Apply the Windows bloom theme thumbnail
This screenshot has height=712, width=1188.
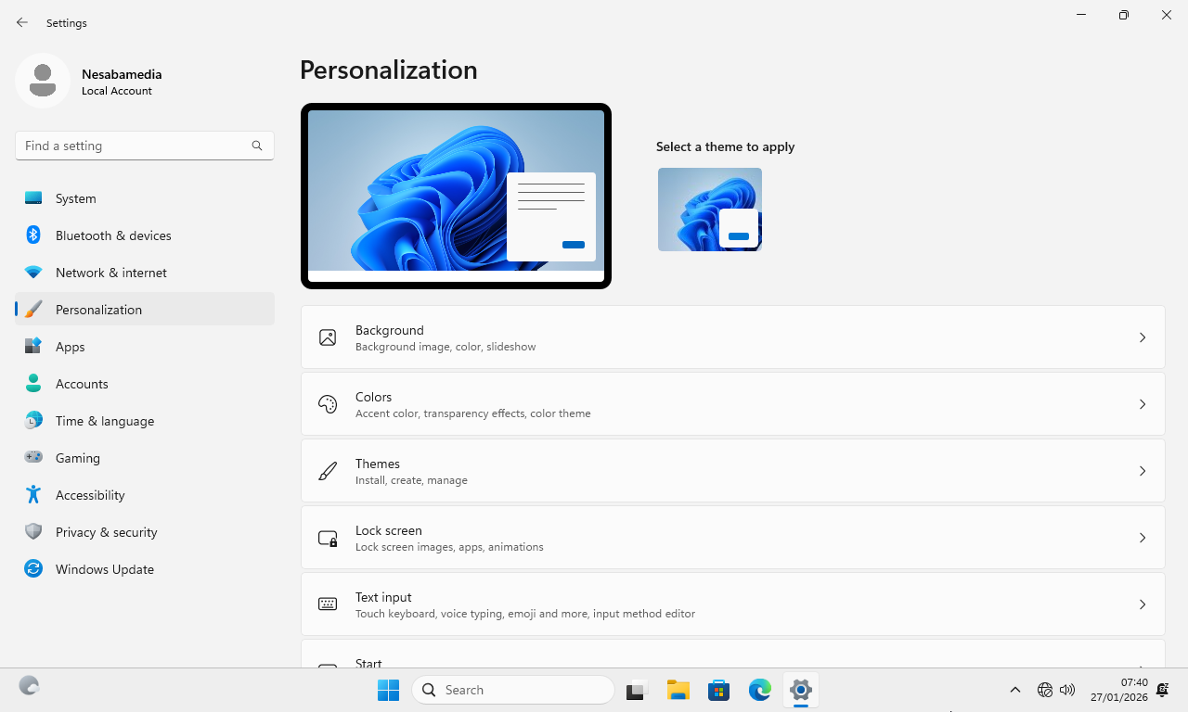pyautogui.click(x=710, y=210)
